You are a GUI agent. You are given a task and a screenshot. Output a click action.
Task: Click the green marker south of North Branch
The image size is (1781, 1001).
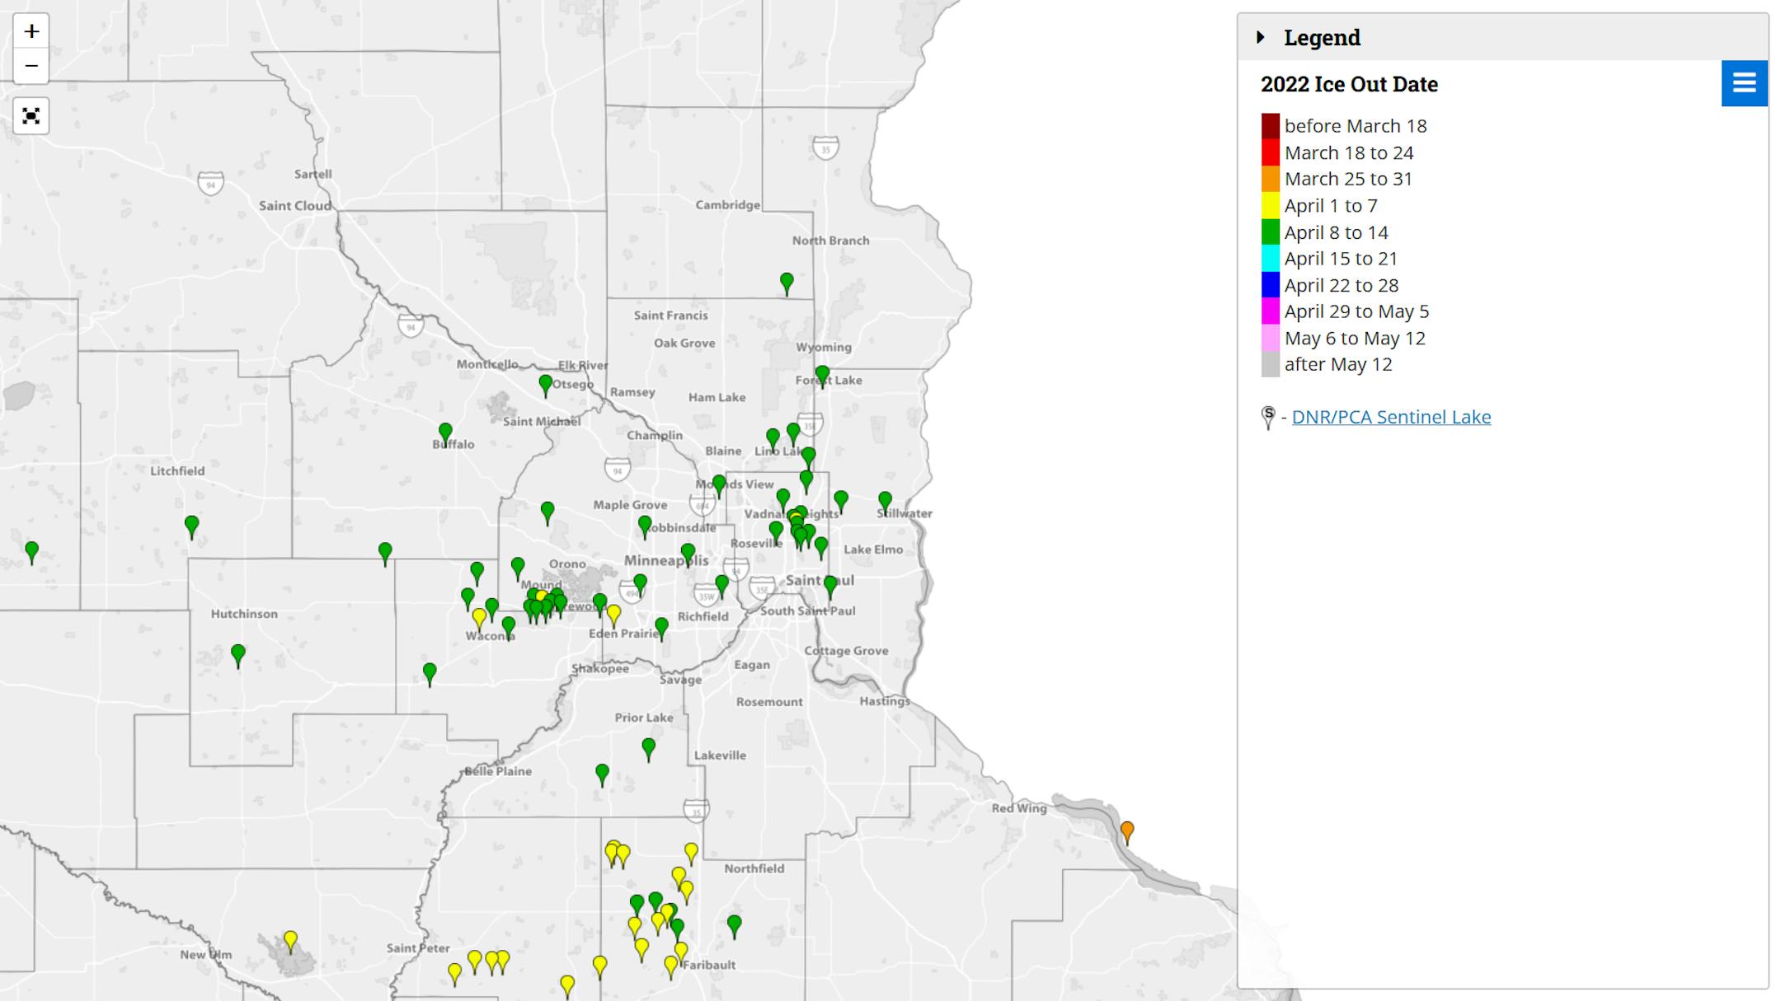[x=787, y=282]
